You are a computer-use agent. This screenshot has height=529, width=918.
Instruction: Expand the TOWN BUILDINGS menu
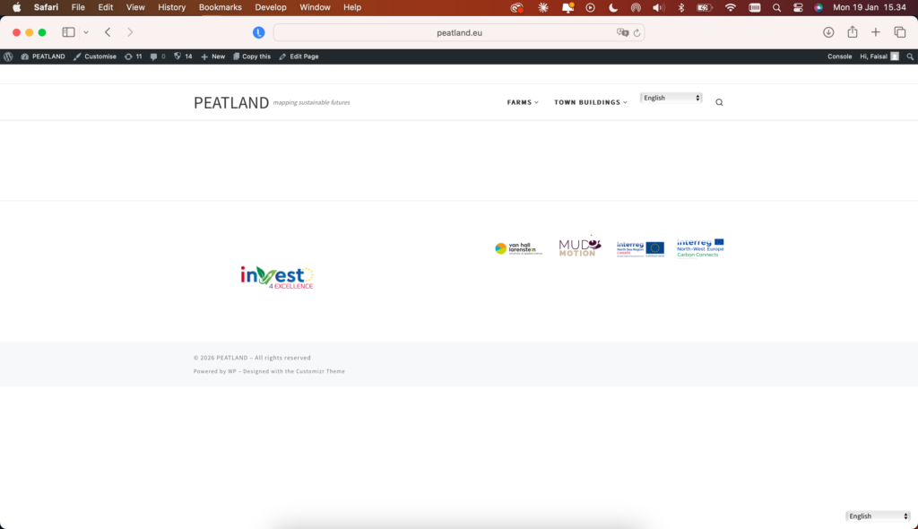(590, 102)
